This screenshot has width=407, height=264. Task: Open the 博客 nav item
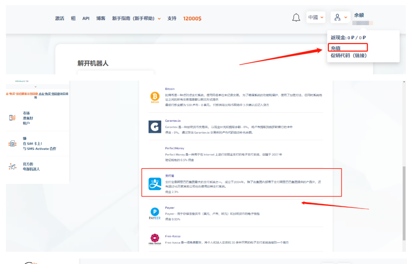(101, 18)
